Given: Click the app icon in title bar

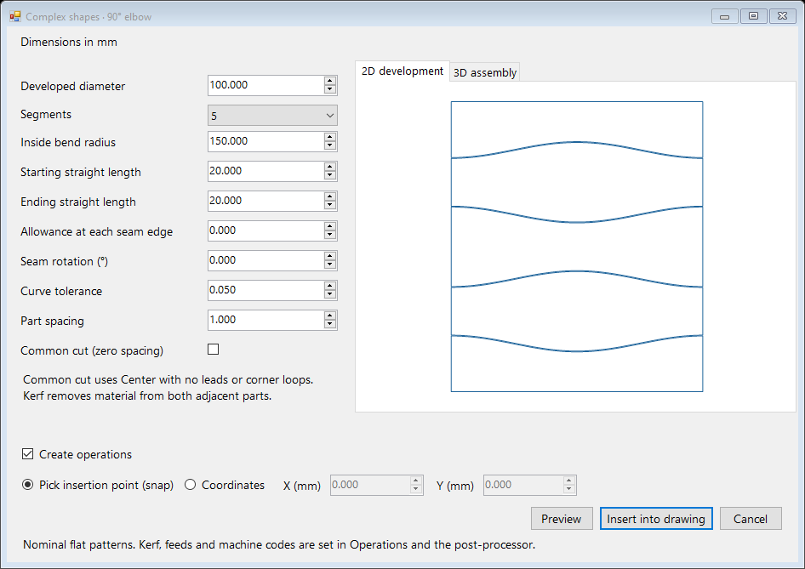Looking at the screenshot, I should pyautogui.click(x=14, y=16).
